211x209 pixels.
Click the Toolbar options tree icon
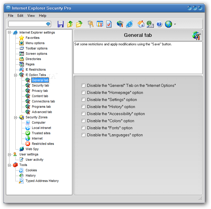(22, 48)
